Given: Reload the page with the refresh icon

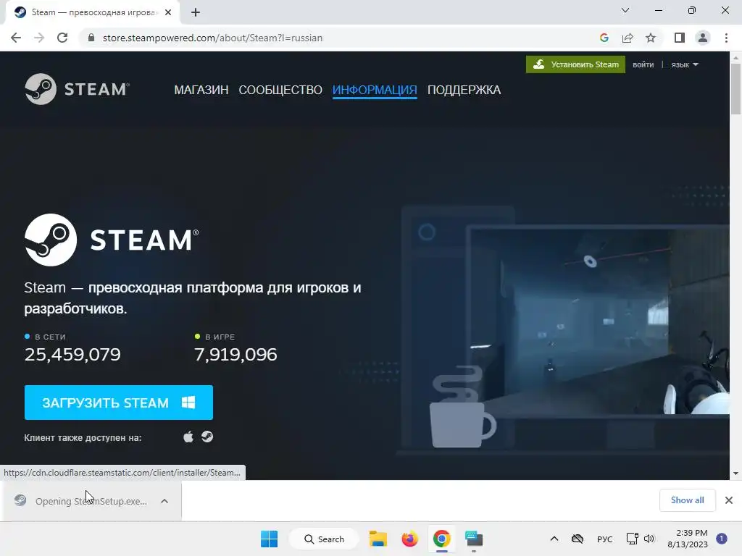Looking at the screenshot, I should (62, 38).
